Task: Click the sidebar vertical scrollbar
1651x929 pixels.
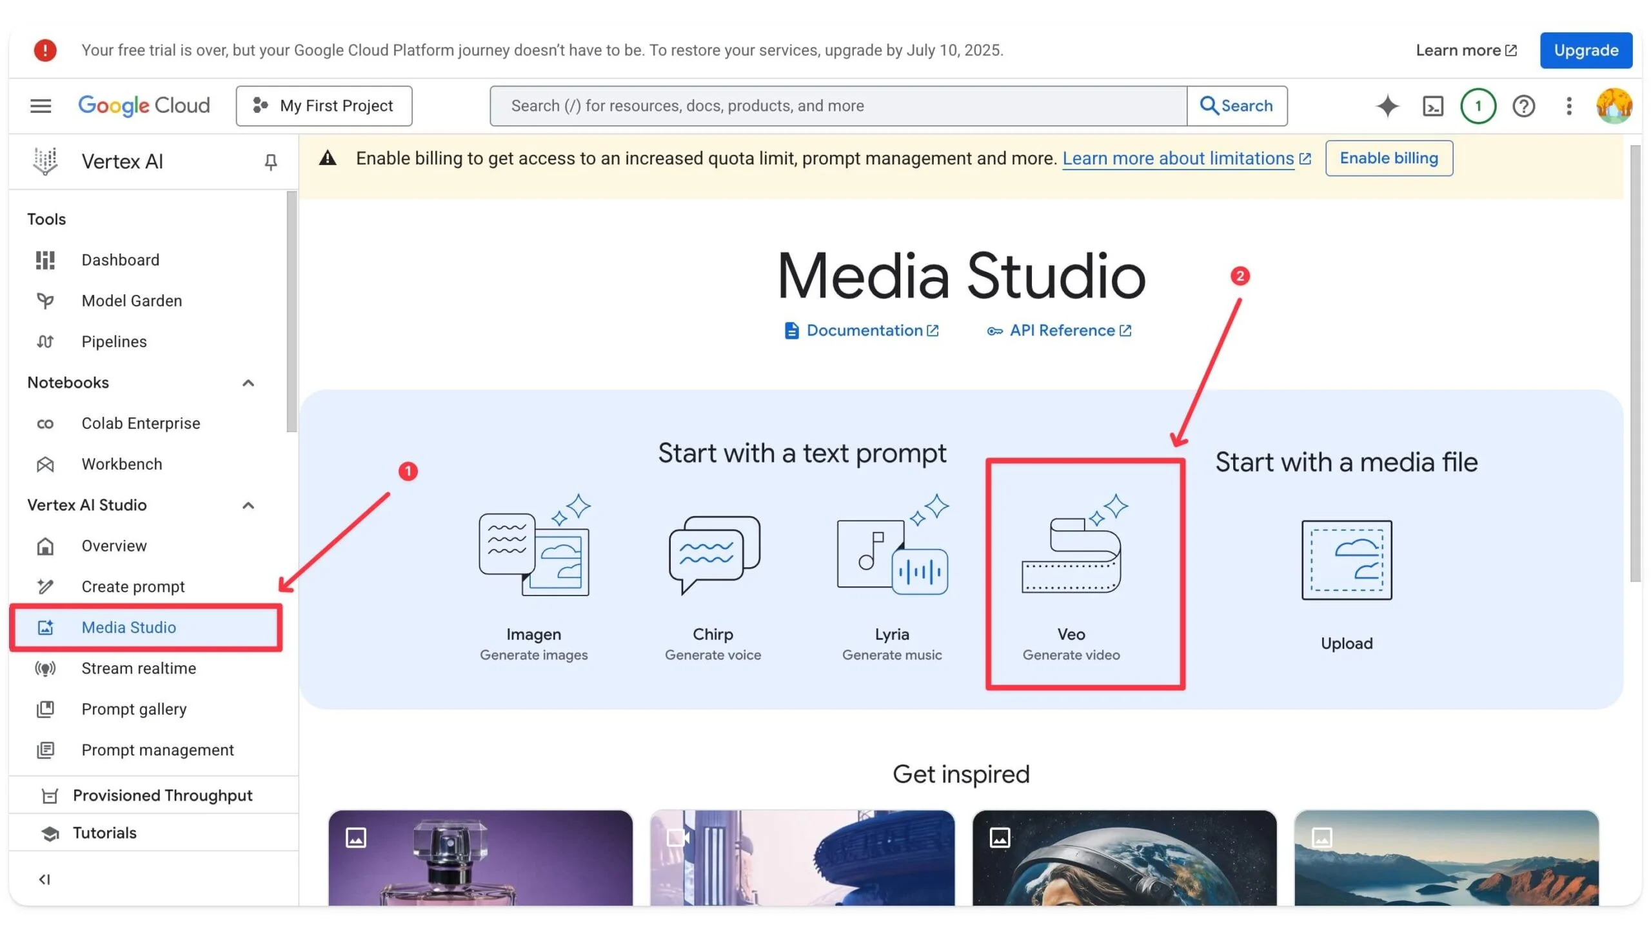Action: (x=292, y=312)
